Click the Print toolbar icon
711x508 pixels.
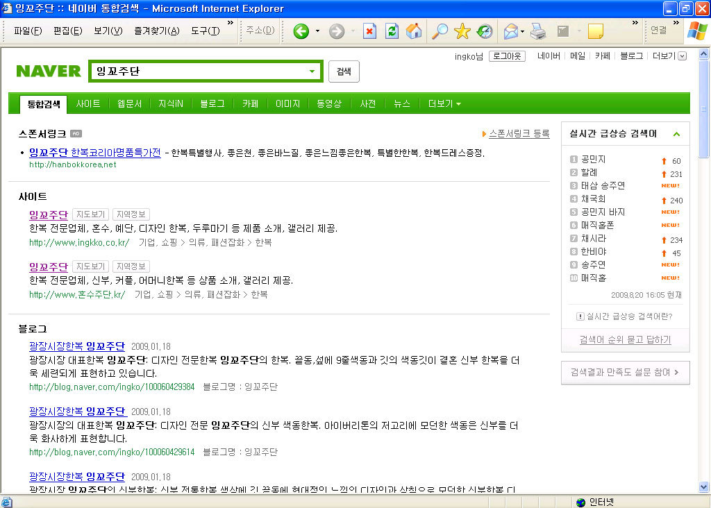tap(538, 31)
